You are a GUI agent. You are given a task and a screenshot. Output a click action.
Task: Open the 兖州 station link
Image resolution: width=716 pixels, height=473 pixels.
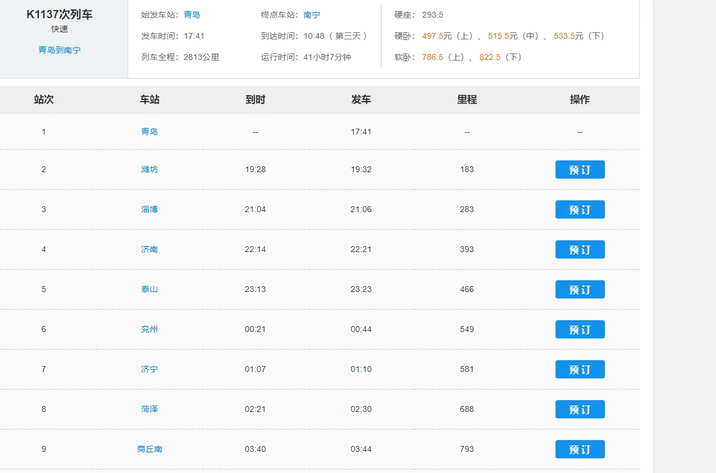point(149,329)
